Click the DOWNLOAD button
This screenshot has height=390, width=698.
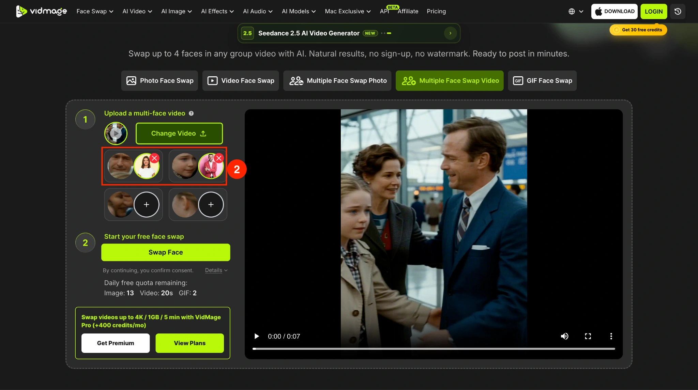click(614, 11)
